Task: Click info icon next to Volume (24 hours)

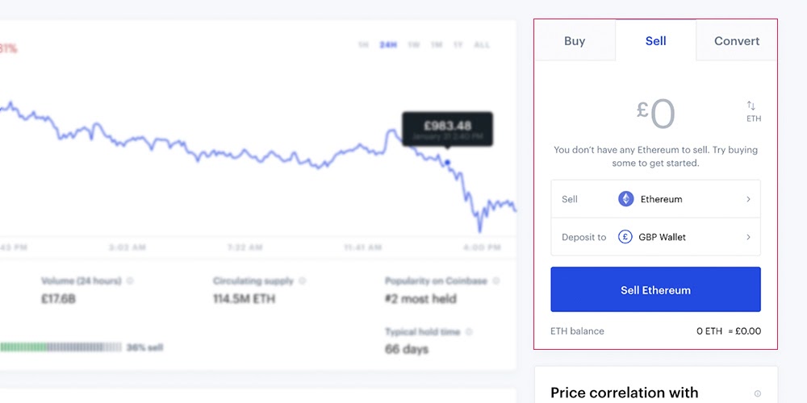Action: (x=130, y=280)
